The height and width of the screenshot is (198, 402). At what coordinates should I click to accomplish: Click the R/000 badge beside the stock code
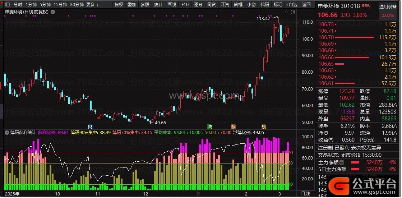(x=366, y=6)
